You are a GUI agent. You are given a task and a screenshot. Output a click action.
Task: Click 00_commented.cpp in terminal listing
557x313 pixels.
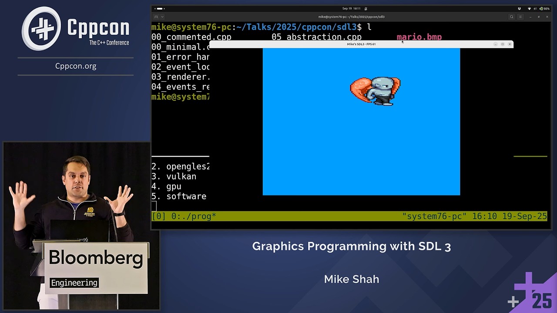point(191,37)
